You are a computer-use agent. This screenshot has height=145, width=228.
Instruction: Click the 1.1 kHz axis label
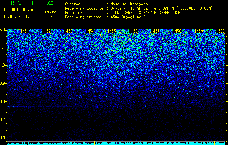click(3, 47)
